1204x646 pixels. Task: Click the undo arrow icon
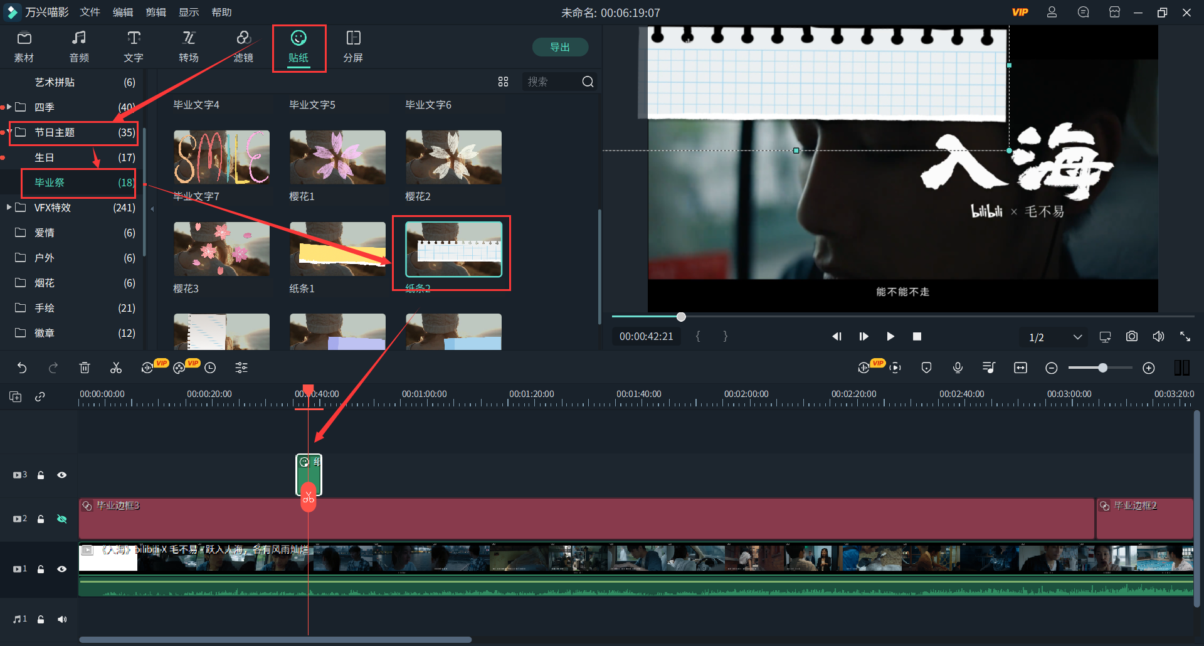click(x=22, y=368)
